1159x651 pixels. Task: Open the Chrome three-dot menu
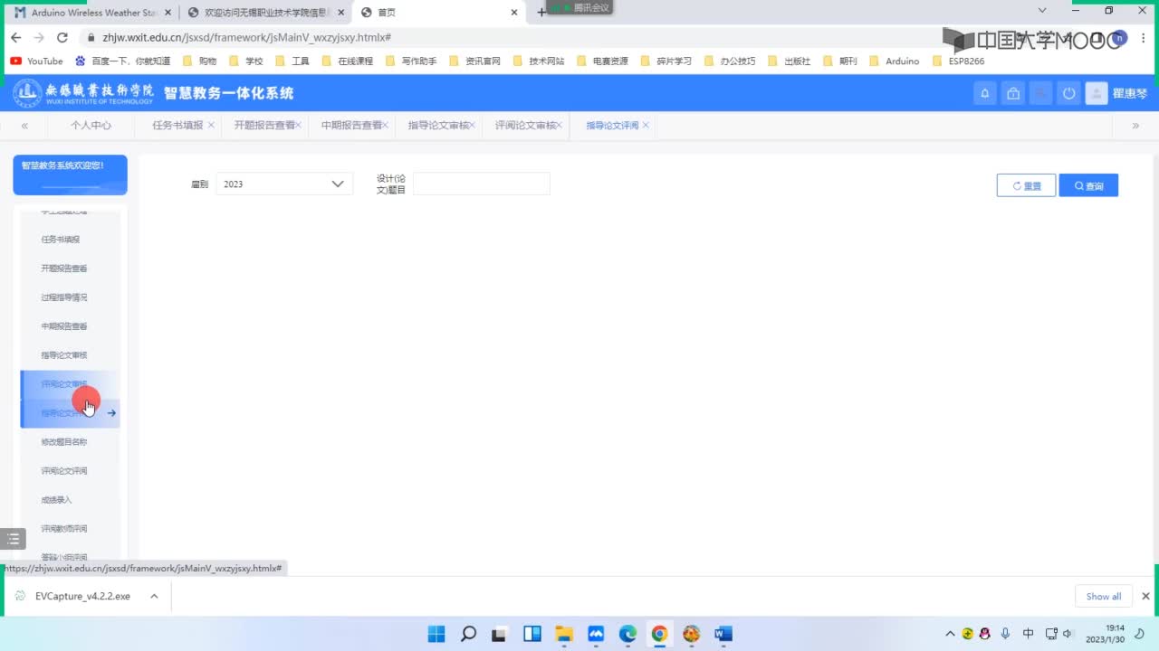tap(1142, 37)
